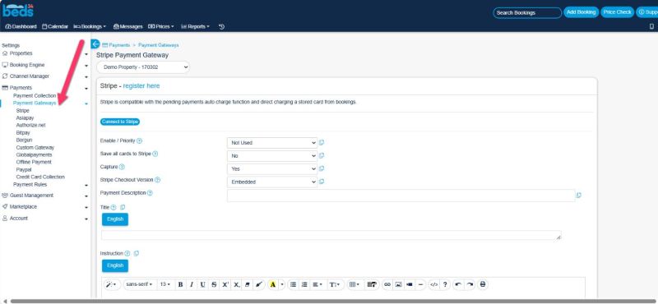Insert an unordered bullet list
658x304 pixels.
(x=294, y=284)
